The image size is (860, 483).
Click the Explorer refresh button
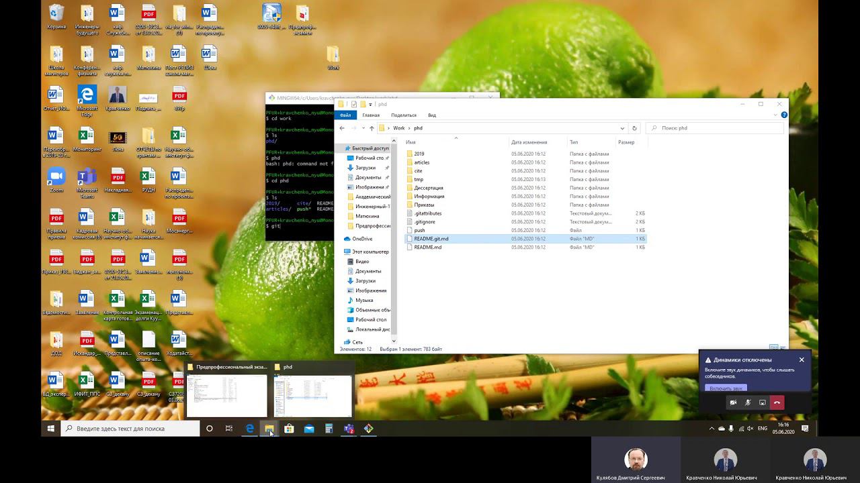pyautogui.click(x=634, y=128)
